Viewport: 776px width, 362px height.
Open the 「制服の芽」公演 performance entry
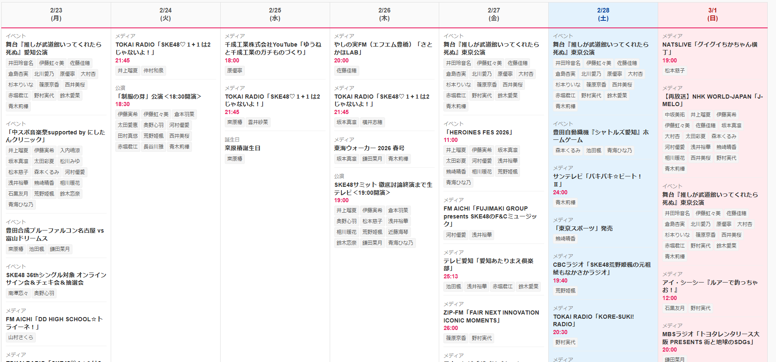tap(158, 97)
